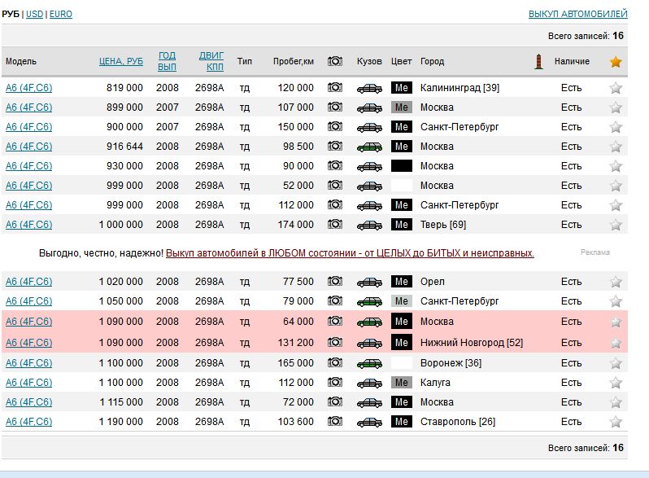Favorite the Нижний Новгород listing
This screenshot has width=649, height=478.
pyautogui.click(x=616, y=343)
